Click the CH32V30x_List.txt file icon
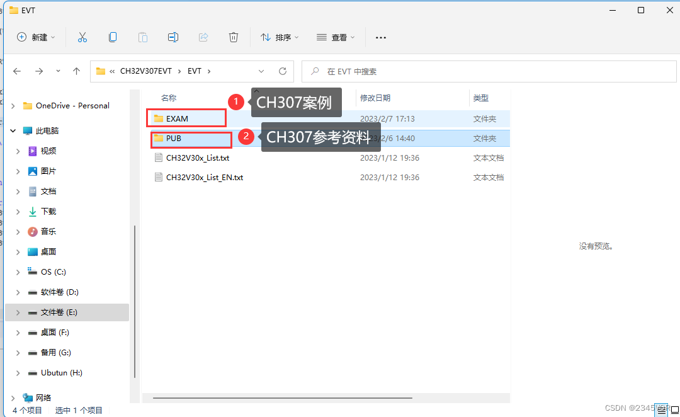The height and width of the screenshot is (417, 680). point(158,157)
